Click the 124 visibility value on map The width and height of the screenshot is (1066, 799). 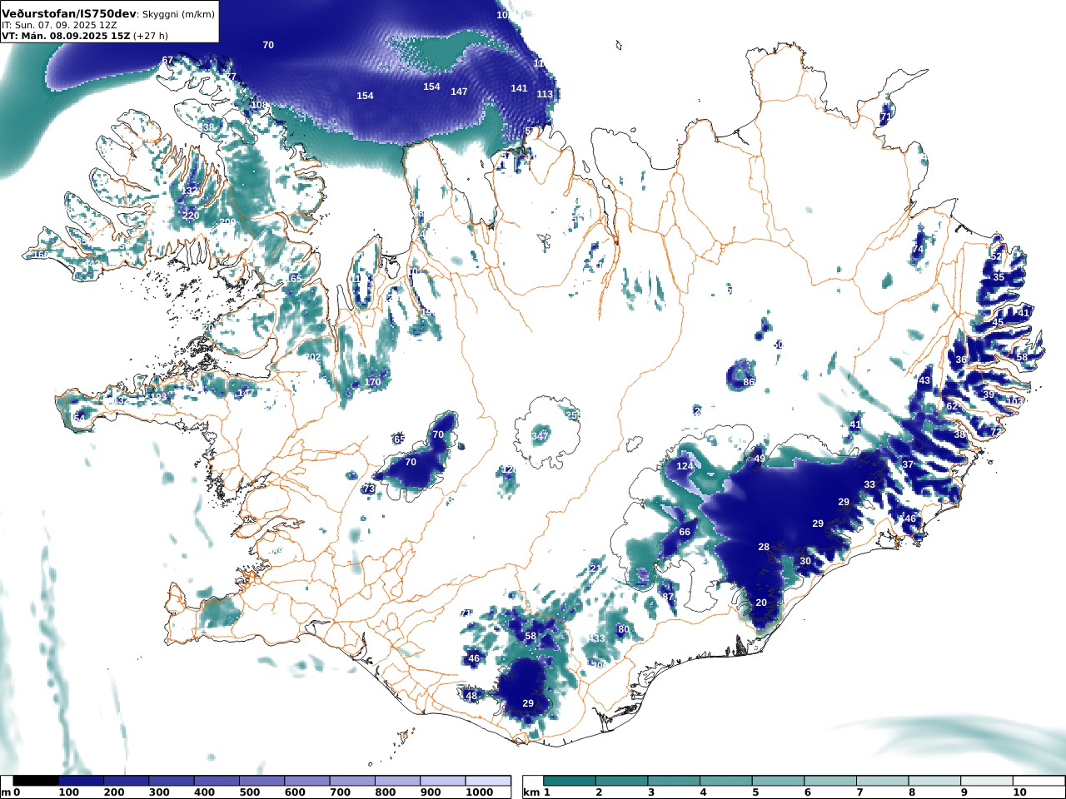[x=685, y=466]
